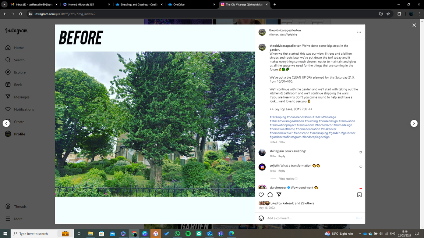
Task: Open Microsoft Edge from the taskbar
Action: pyautogui.click(x=231, y=234)
